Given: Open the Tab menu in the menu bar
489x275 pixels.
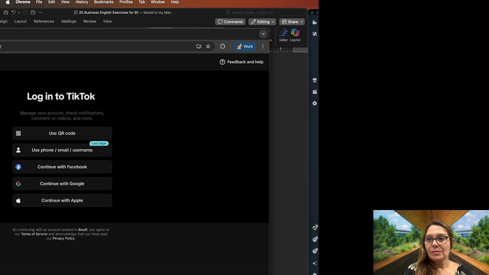Looking at the screenshot, I should (x=142, y=2).
